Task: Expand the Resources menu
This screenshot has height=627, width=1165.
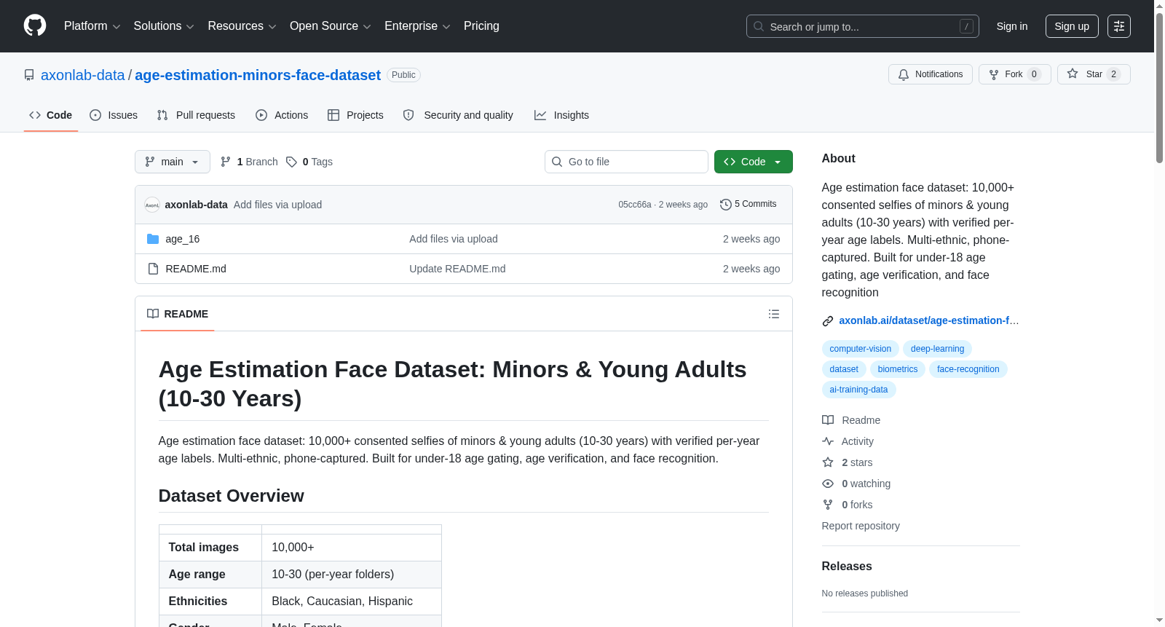Action: coord(242,26)
